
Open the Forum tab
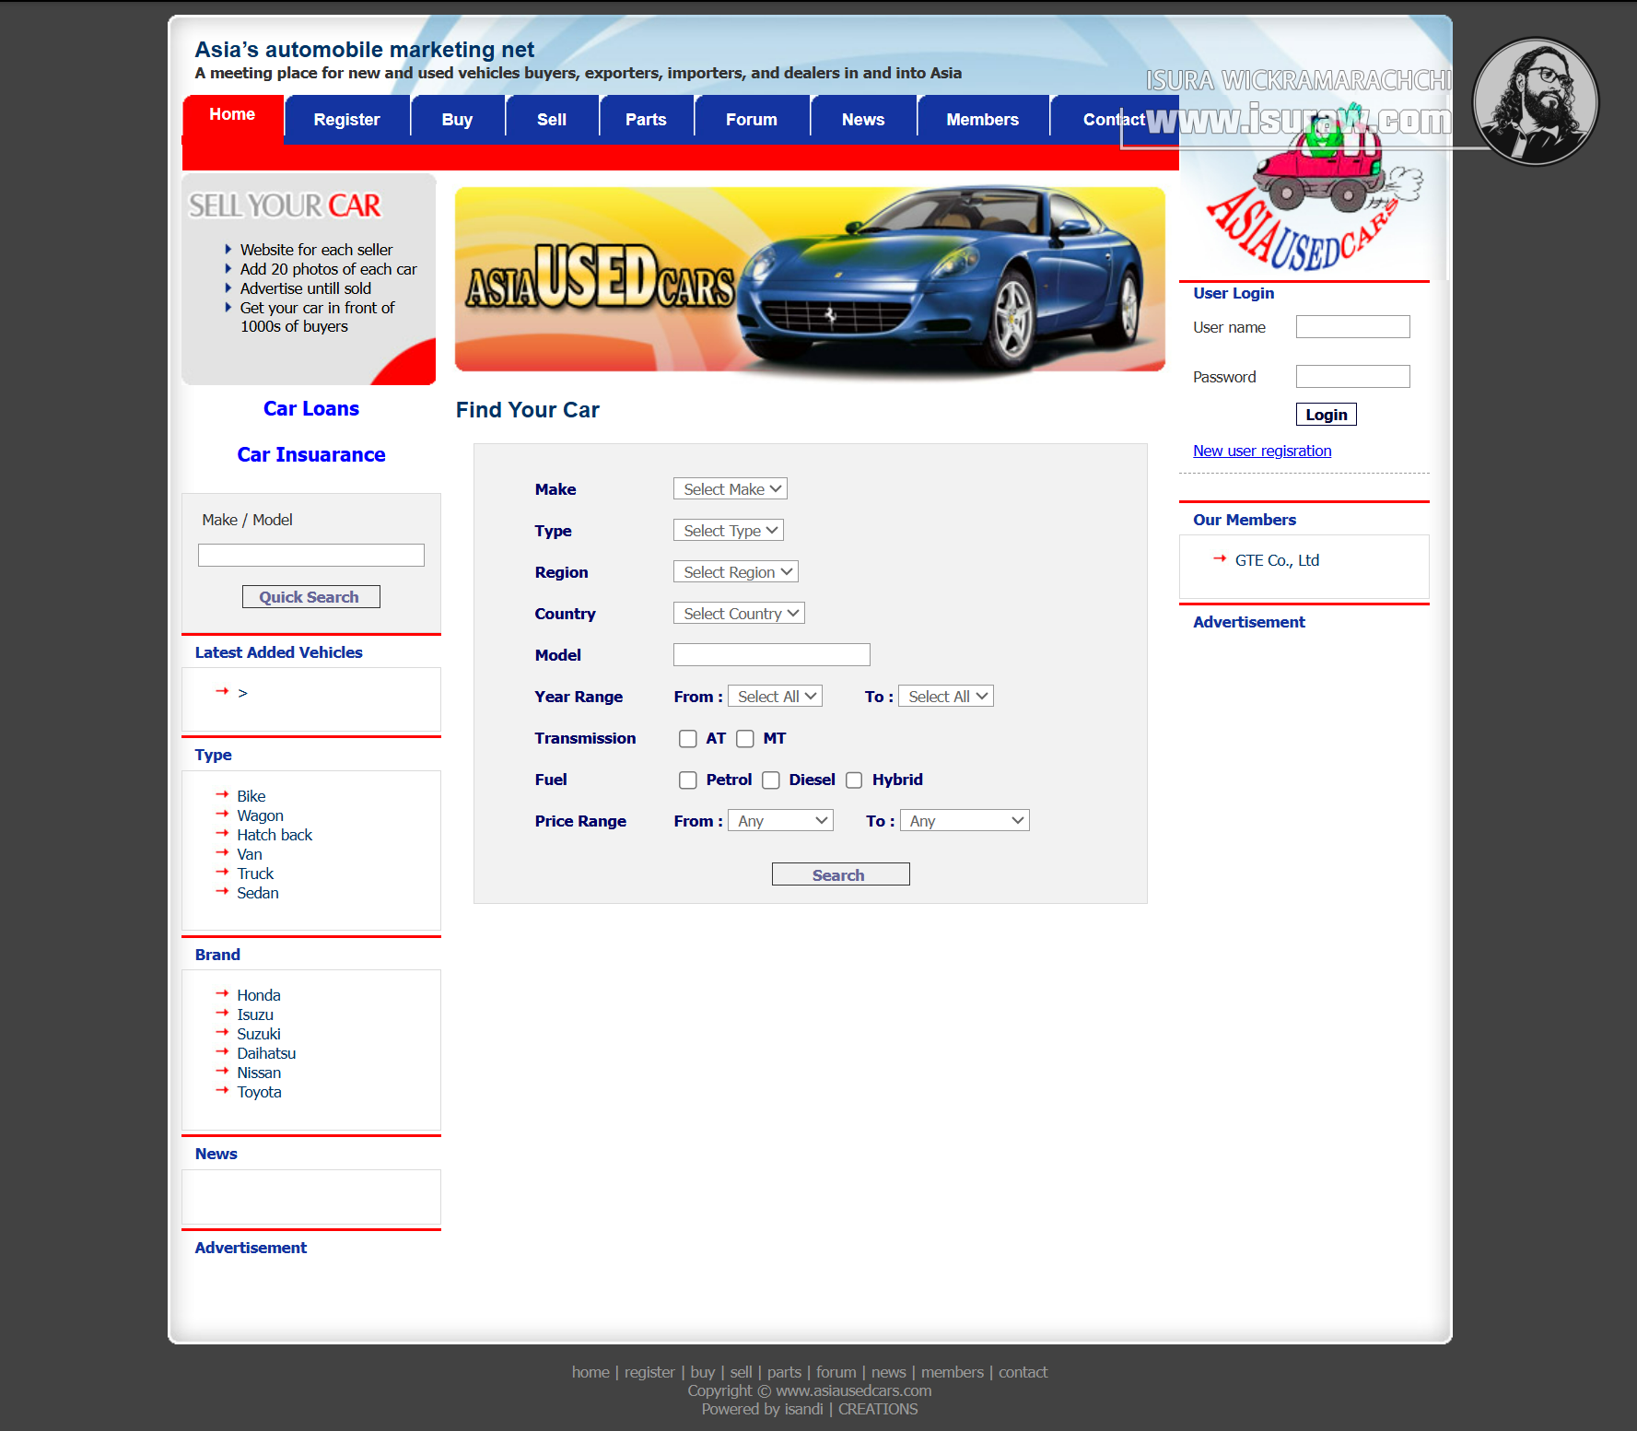pyautogui.click(x=752, y=120)
